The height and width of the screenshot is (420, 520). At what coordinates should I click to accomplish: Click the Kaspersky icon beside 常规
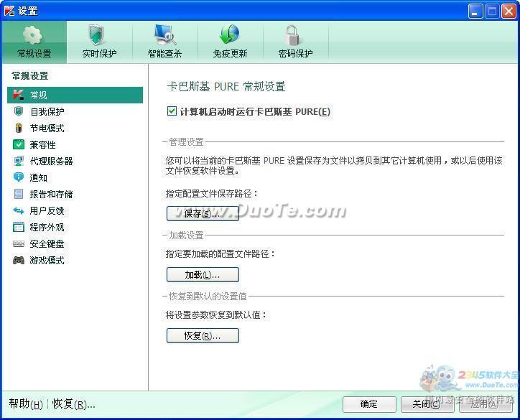coord(18,95)
